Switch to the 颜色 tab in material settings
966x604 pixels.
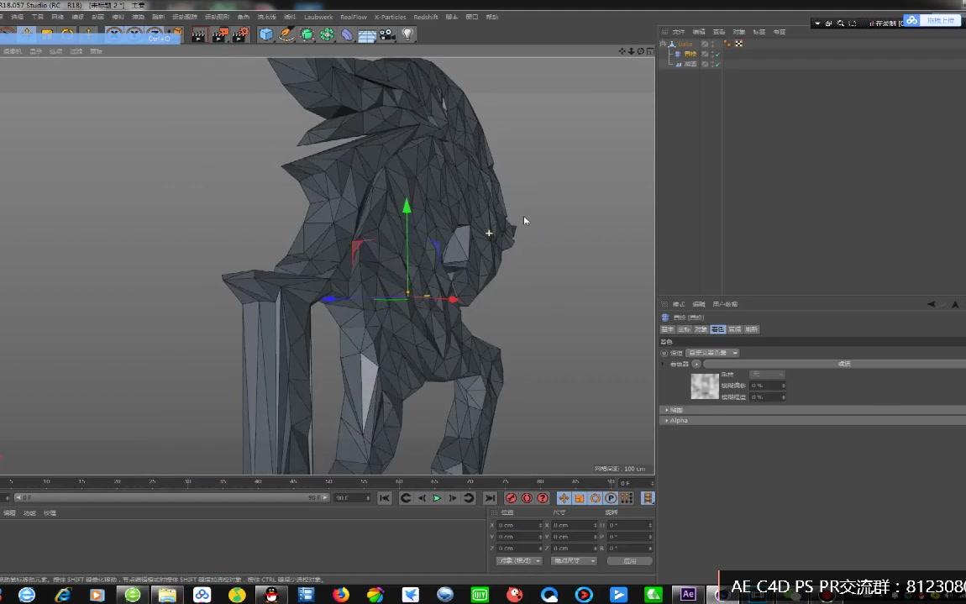[717, 329]
